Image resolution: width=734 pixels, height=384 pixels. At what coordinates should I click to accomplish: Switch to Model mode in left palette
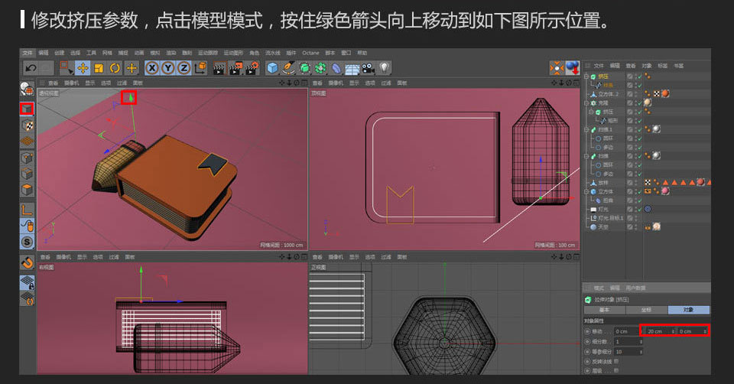pos(28,109)
